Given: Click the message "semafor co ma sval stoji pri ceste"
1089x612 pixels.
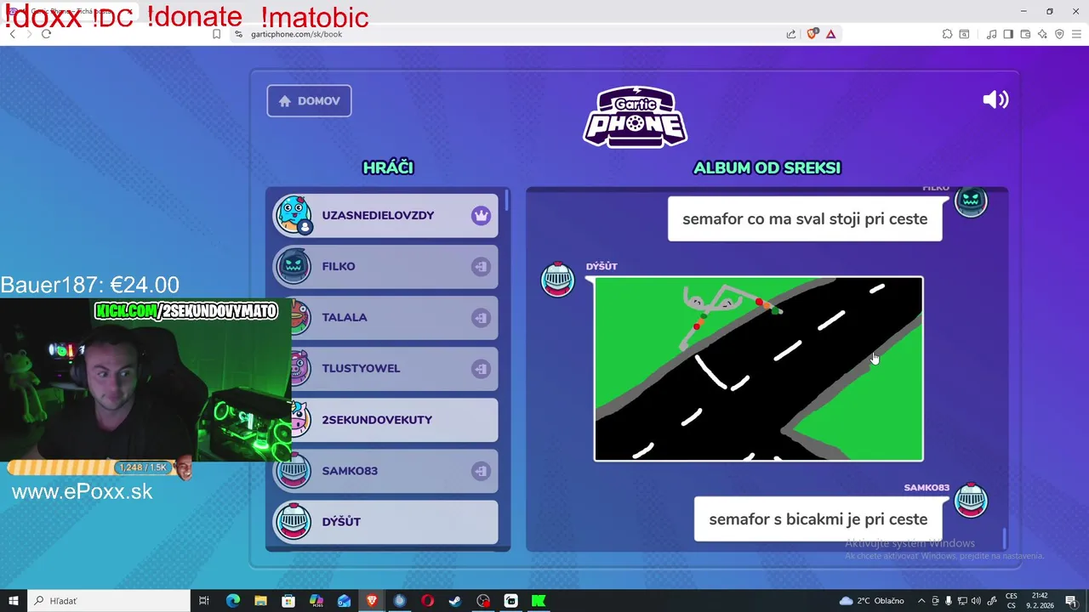Looking at the screenshot, I should point(805,218).
